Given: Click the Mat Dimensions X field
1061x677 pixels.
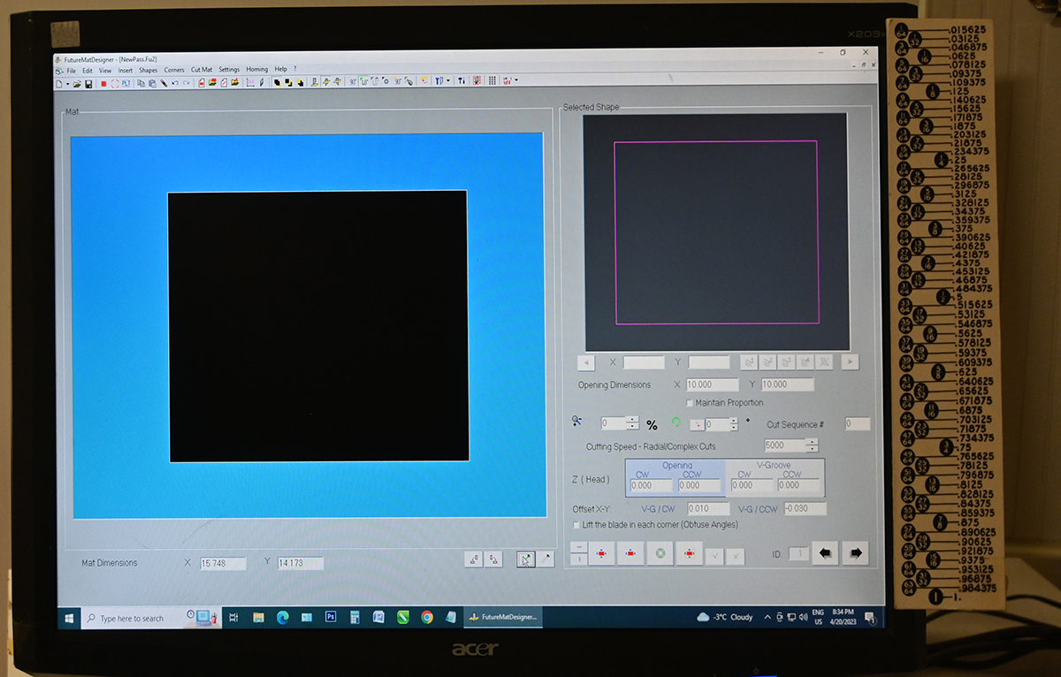Looking at the screenshot, I should [223, 563].
